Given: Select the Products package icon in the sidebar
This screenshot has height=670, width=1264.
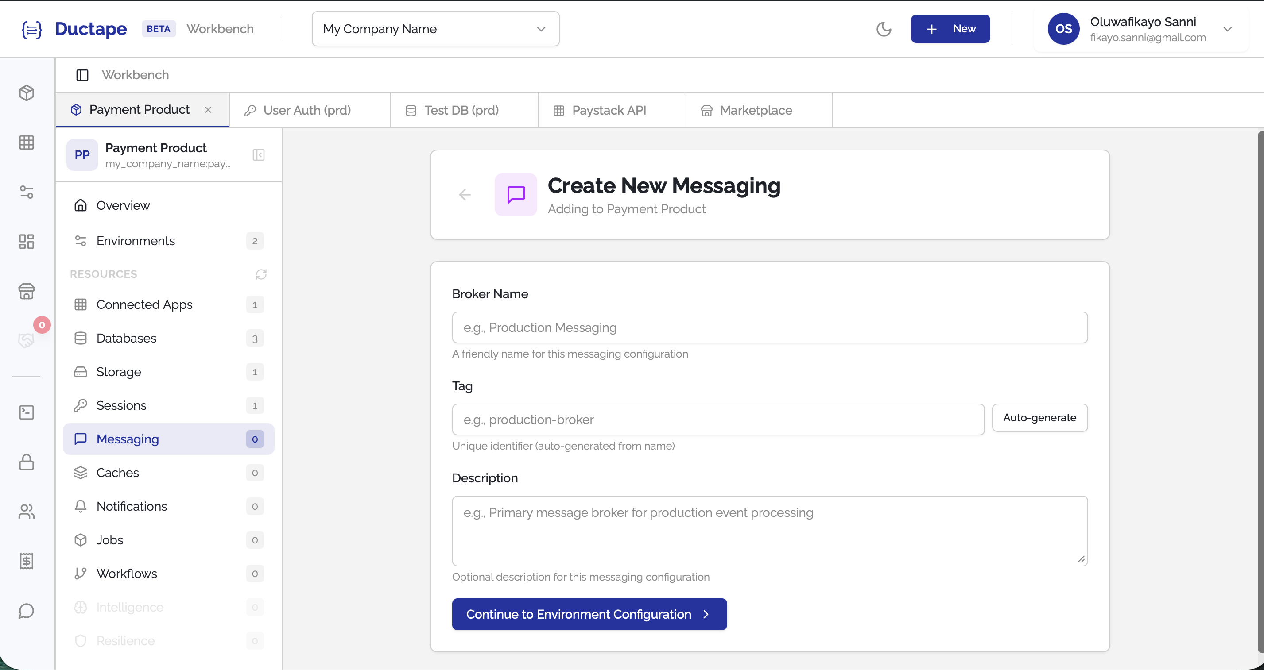Looking at the screenshot, I should click(x=27, y=92).
